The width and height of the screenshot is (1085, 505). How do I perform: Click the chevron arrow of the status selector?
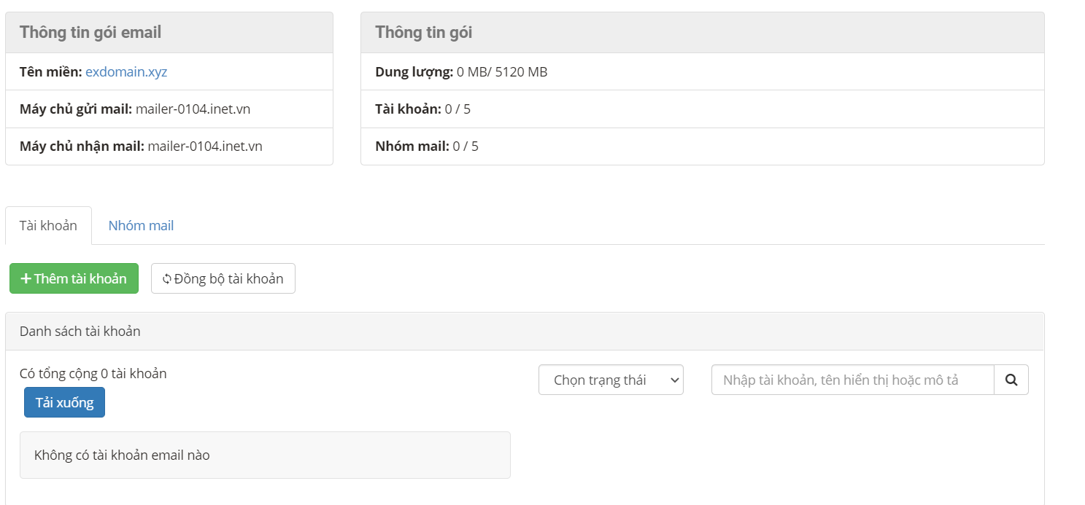[674, 380]
